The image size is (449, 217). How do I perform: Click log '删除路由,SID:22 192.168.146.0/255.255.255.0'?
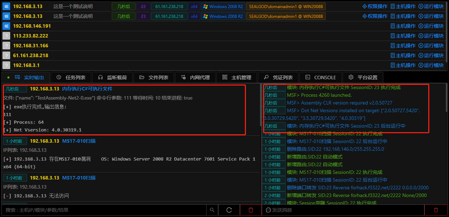[336, 149]
